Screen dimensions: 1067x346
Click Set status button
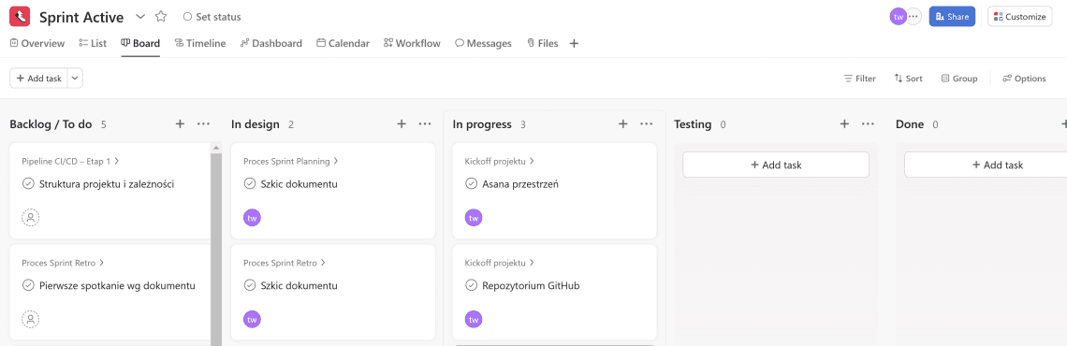212,17
